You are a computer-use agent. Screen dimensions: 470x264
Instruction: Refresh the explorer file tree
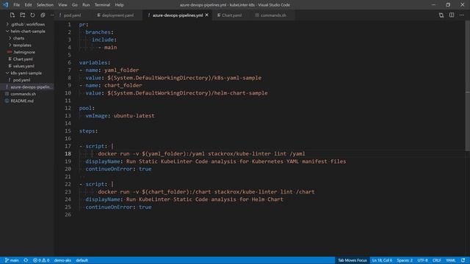pos(32,15)
